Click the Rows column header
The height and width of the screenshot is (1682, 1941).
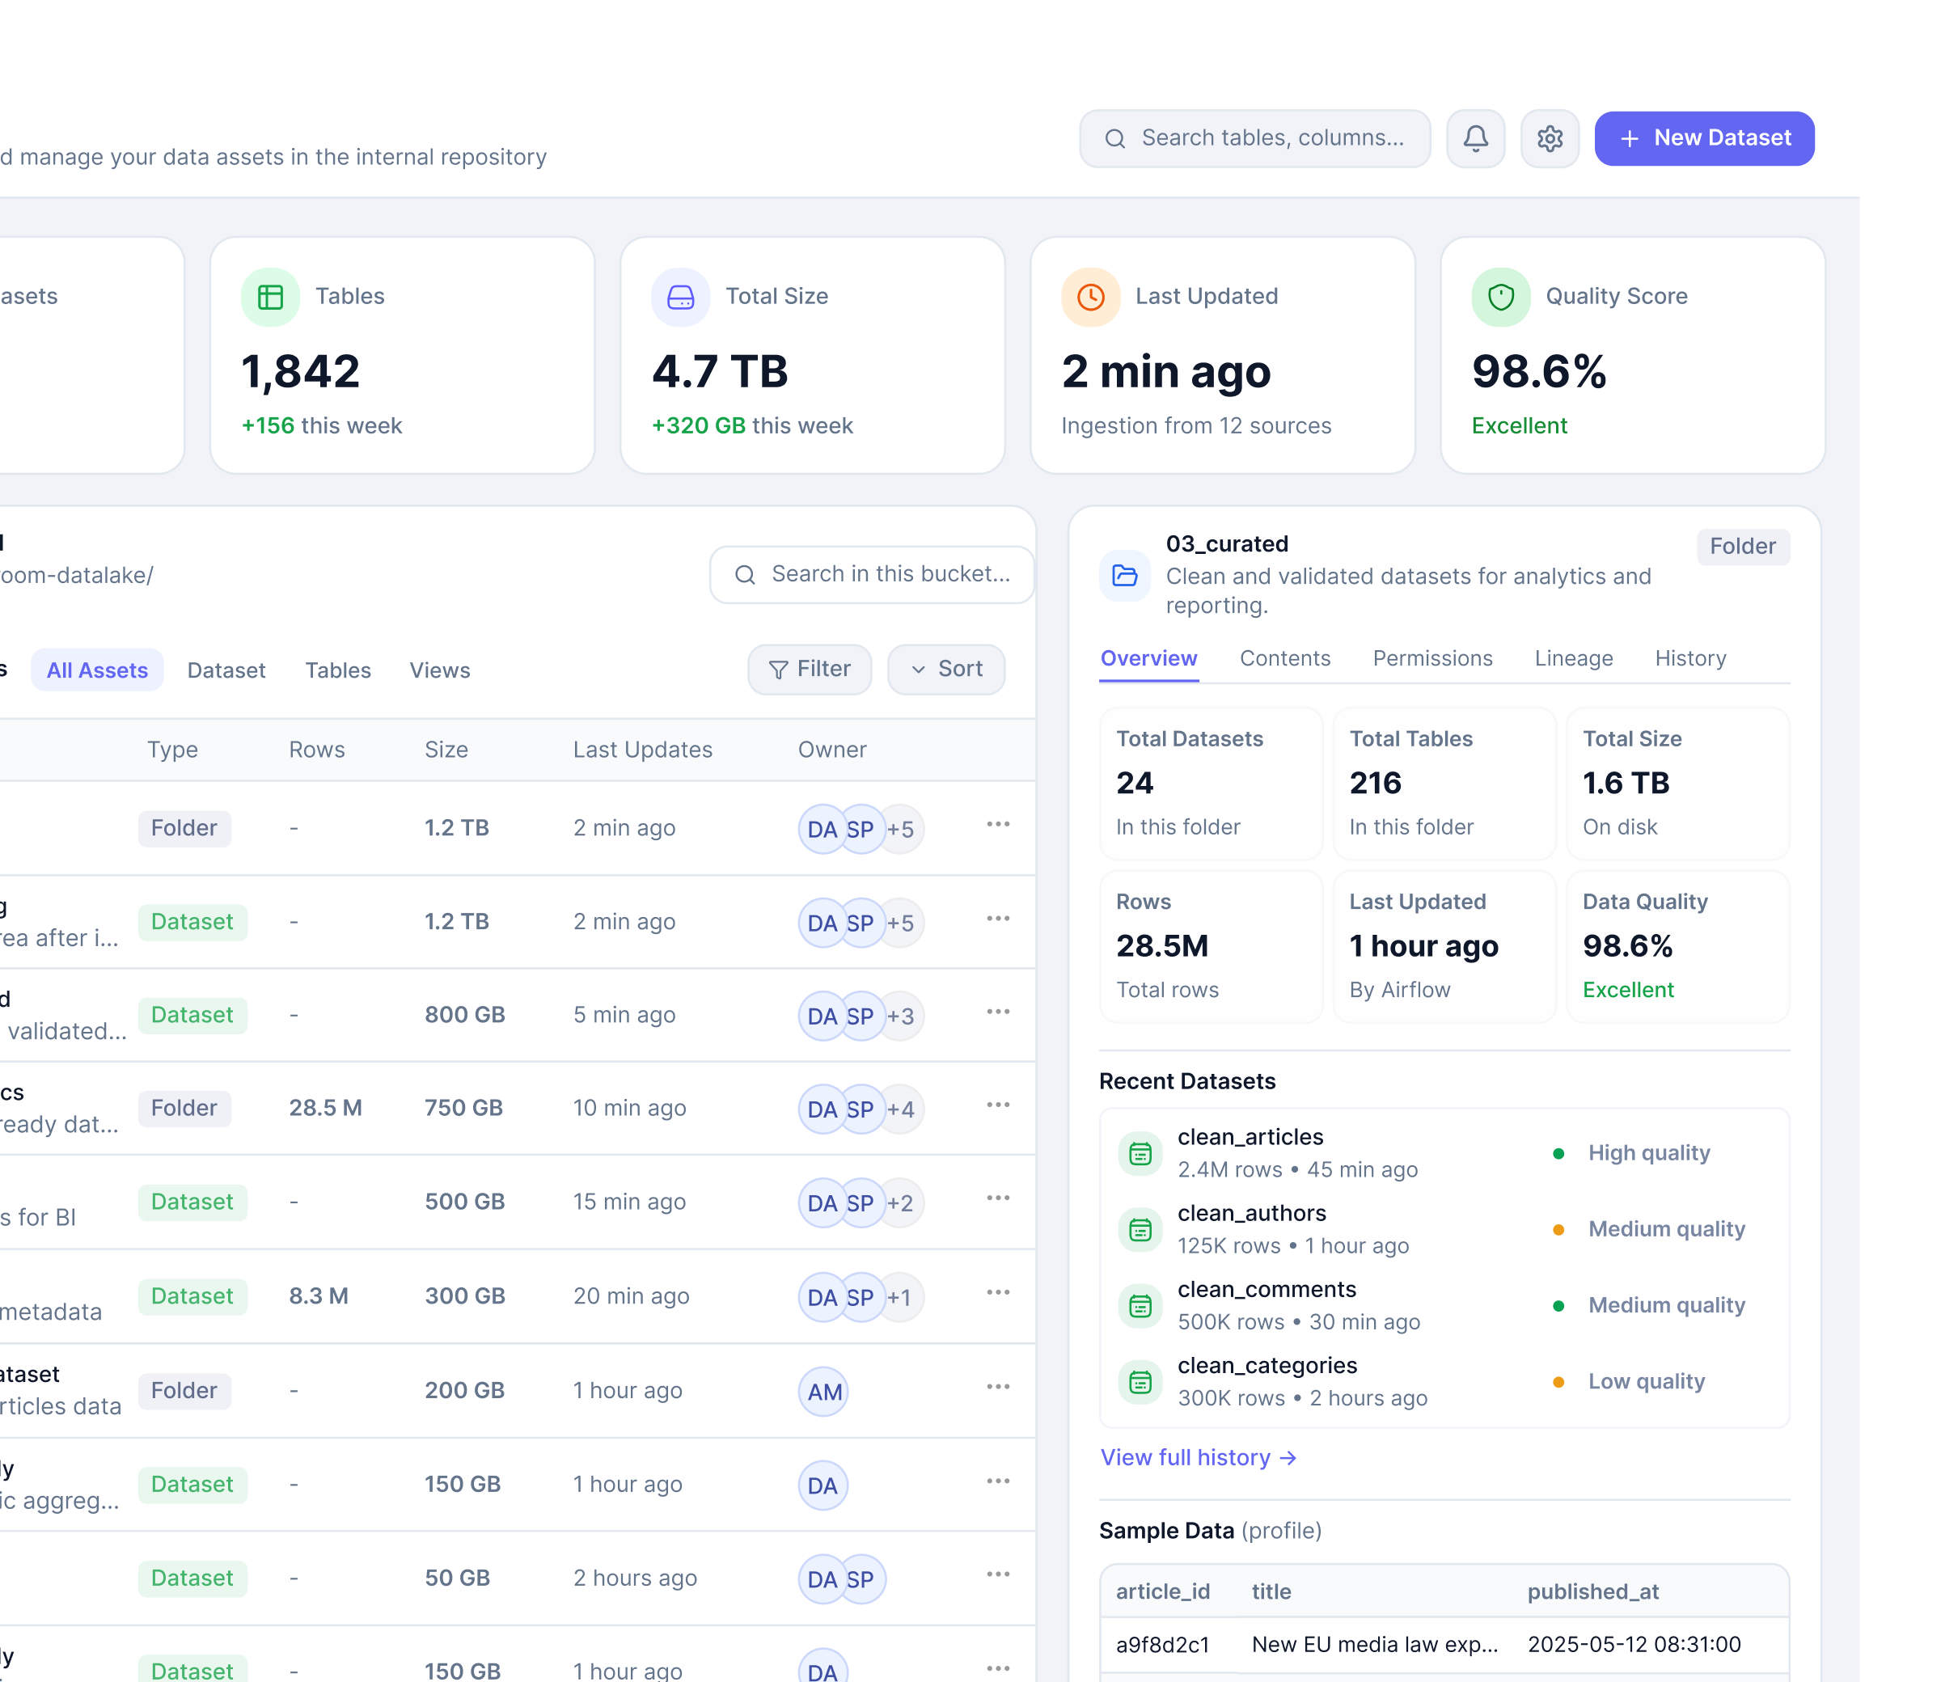316,750
